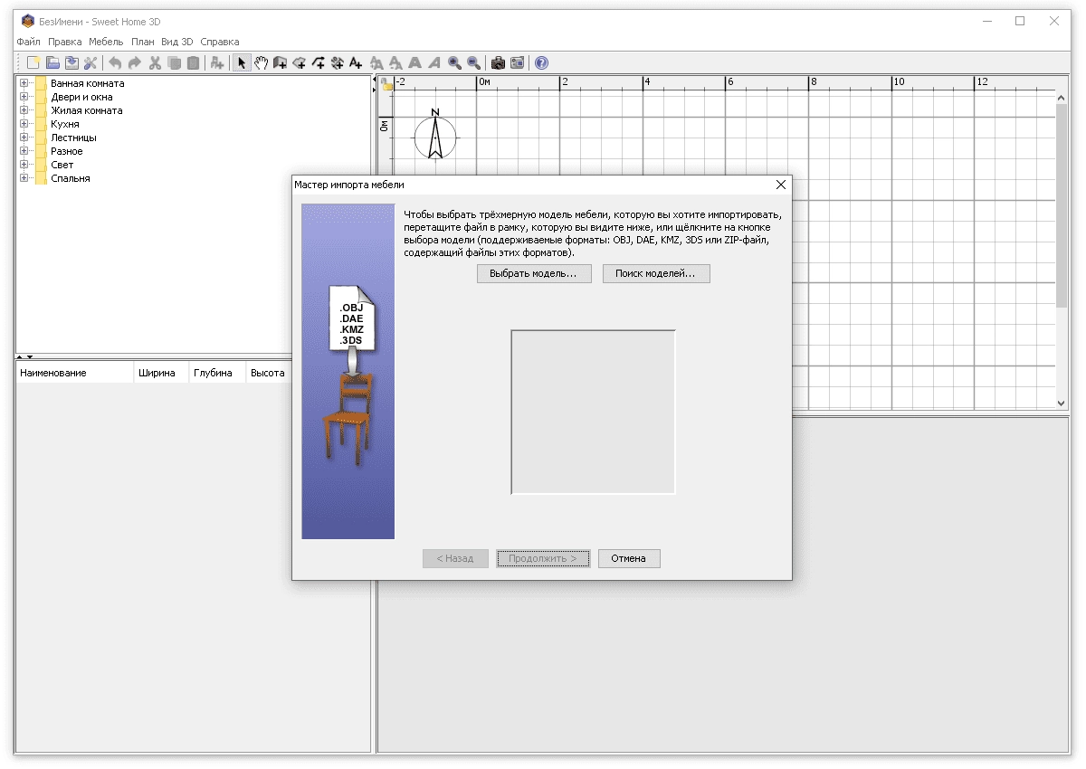Select the compass rose on the plan

tap(435, 137)
